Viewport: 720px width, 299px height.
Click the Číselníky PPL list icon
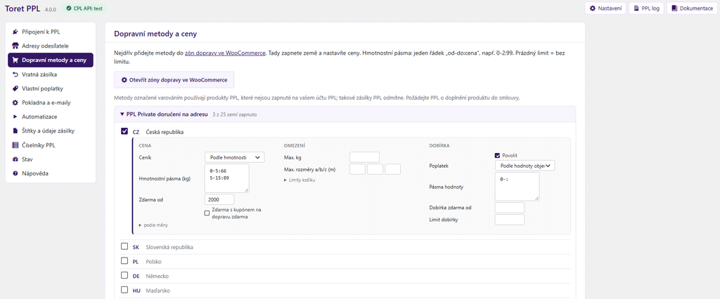point(15,145)
